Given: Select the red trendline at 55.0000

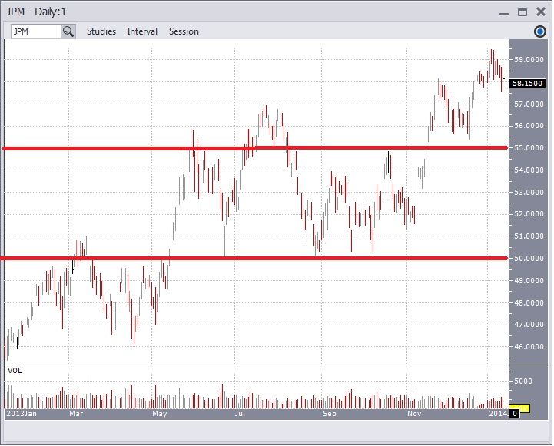Looking at the screenshot, I should 255,148.
